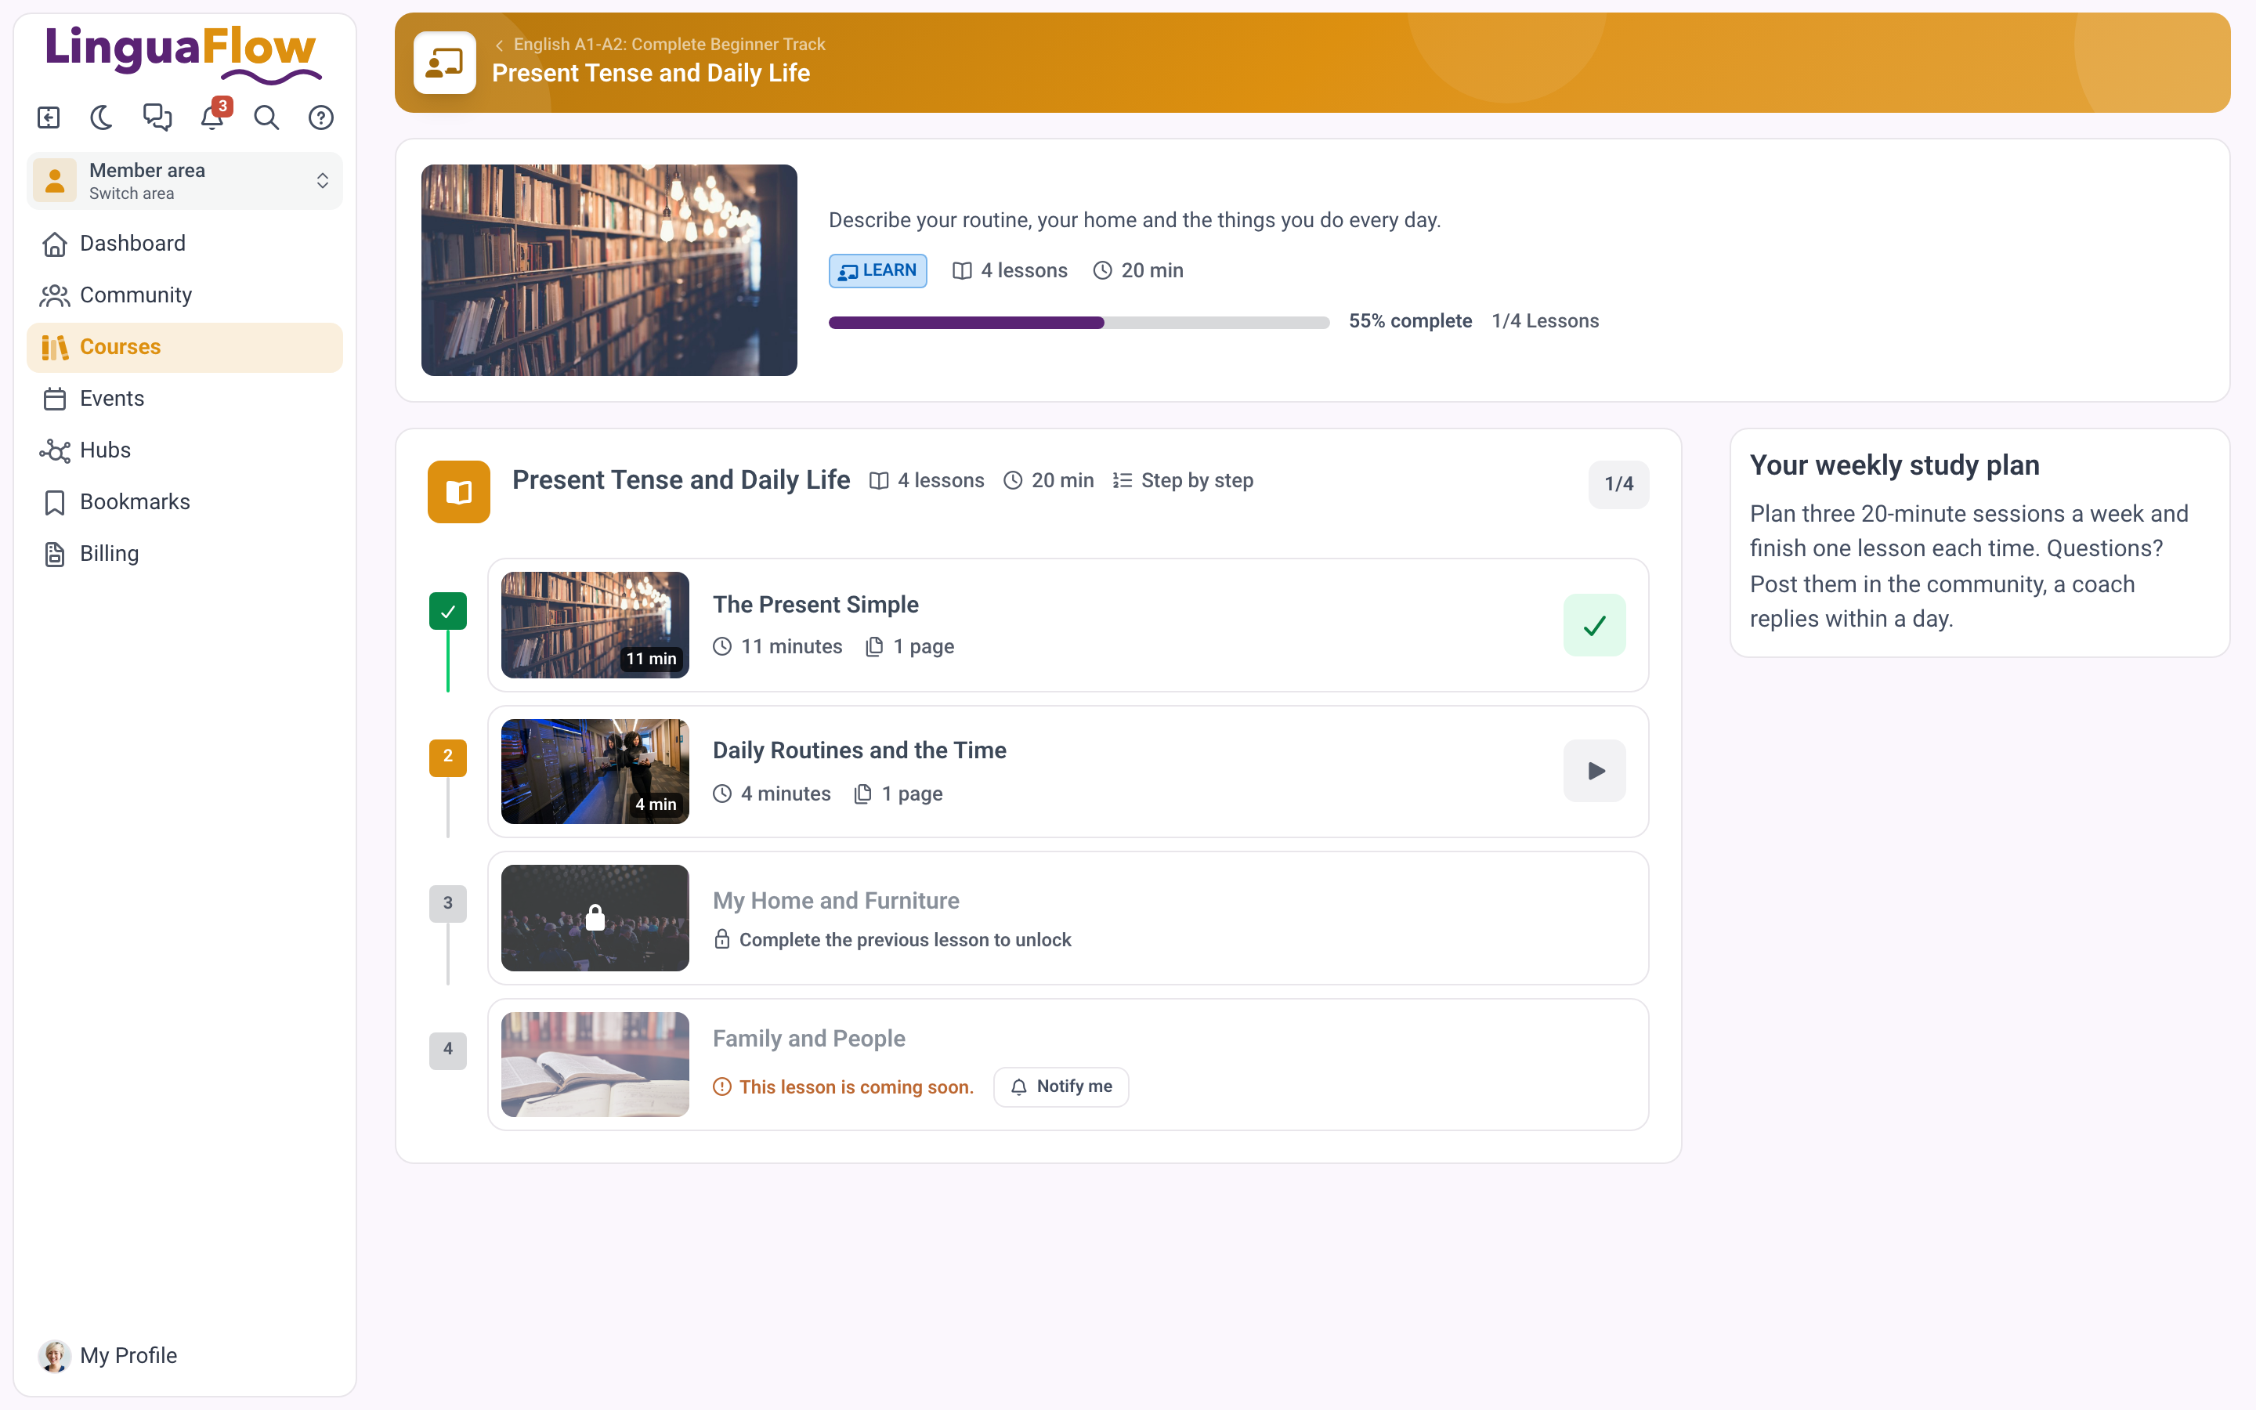
Task: Open Hubs in sidebar
Action: pos(185,450)
